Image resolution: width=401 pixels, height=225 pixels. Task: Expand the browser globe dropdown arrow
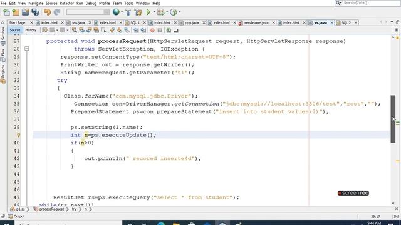pyautogui.click(x=122, y=12)
